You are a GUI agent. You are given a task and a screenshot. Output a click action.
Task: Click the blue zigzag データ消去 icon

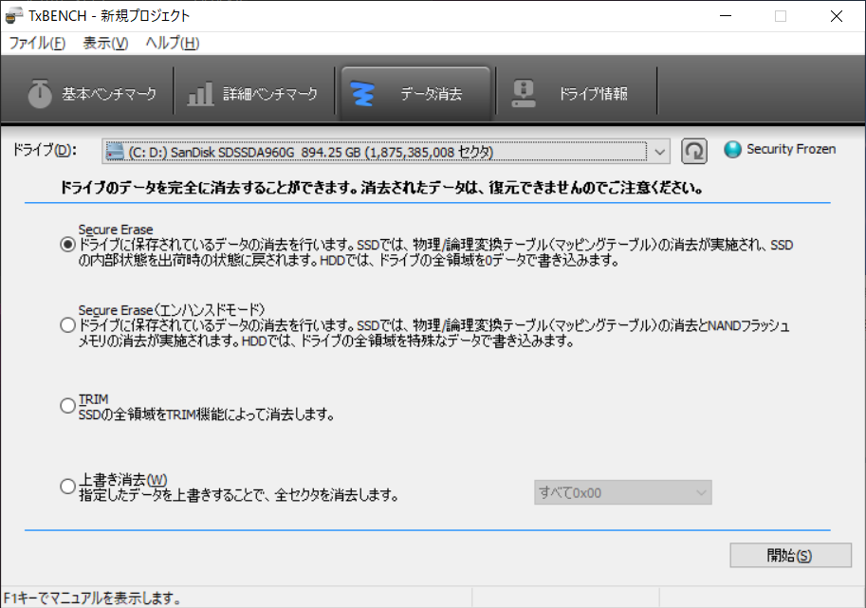(362, 94)
